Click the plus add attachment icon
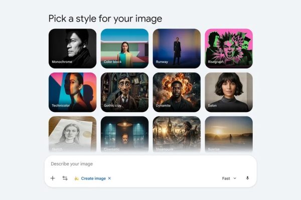Viewport: 301px width, 200px height. click(x=53, y=178)
